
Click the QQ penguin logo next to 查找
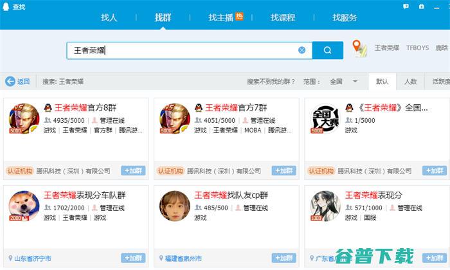tap(6, 6)
